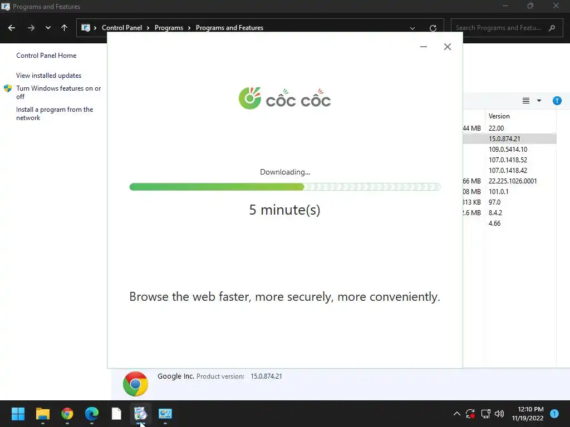
Task: Open the volume speaker tray icon
Action: pos(499,414)
